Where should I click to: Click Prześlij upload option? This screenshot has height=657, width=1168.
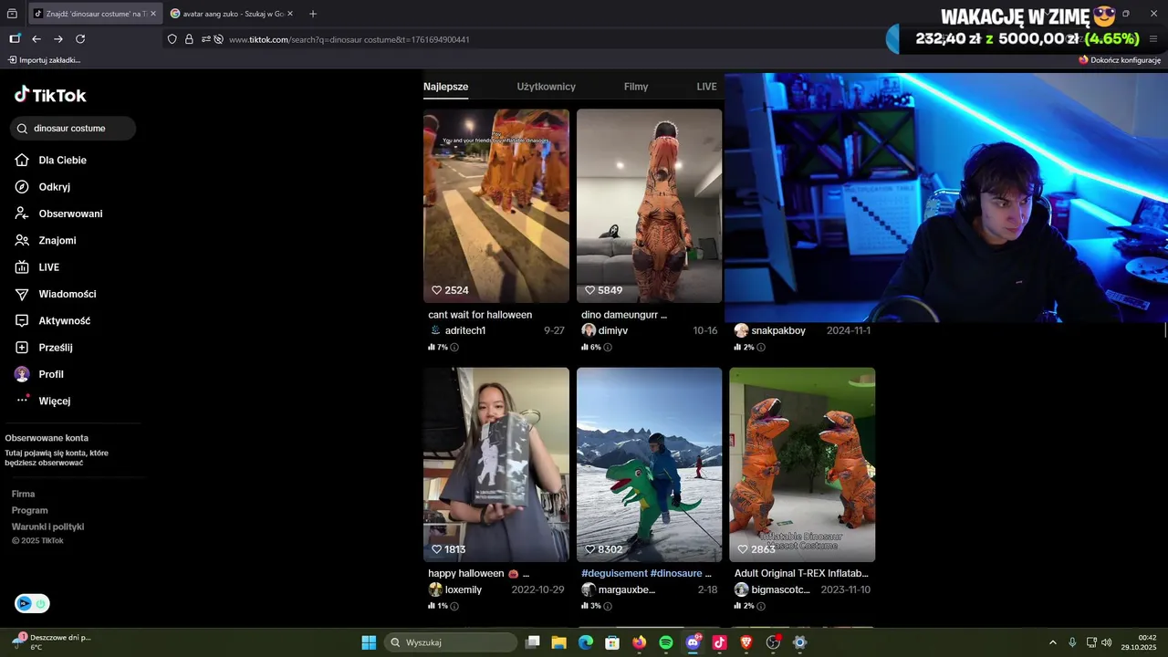coord(44,348)
